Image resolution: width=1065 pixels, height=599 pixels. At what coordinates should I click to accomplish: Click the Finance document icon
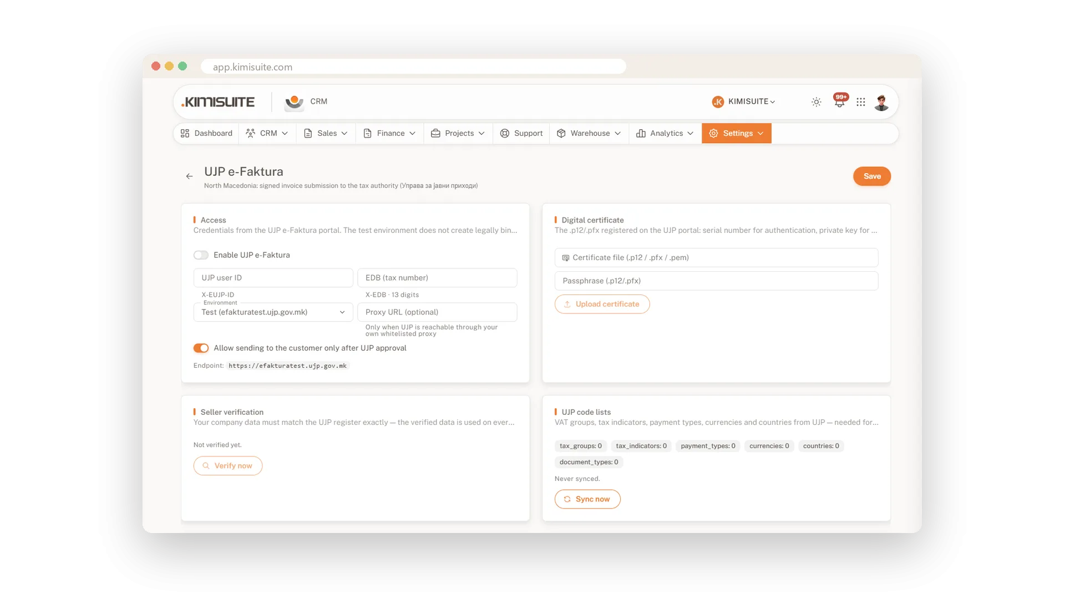pos(367,134)
